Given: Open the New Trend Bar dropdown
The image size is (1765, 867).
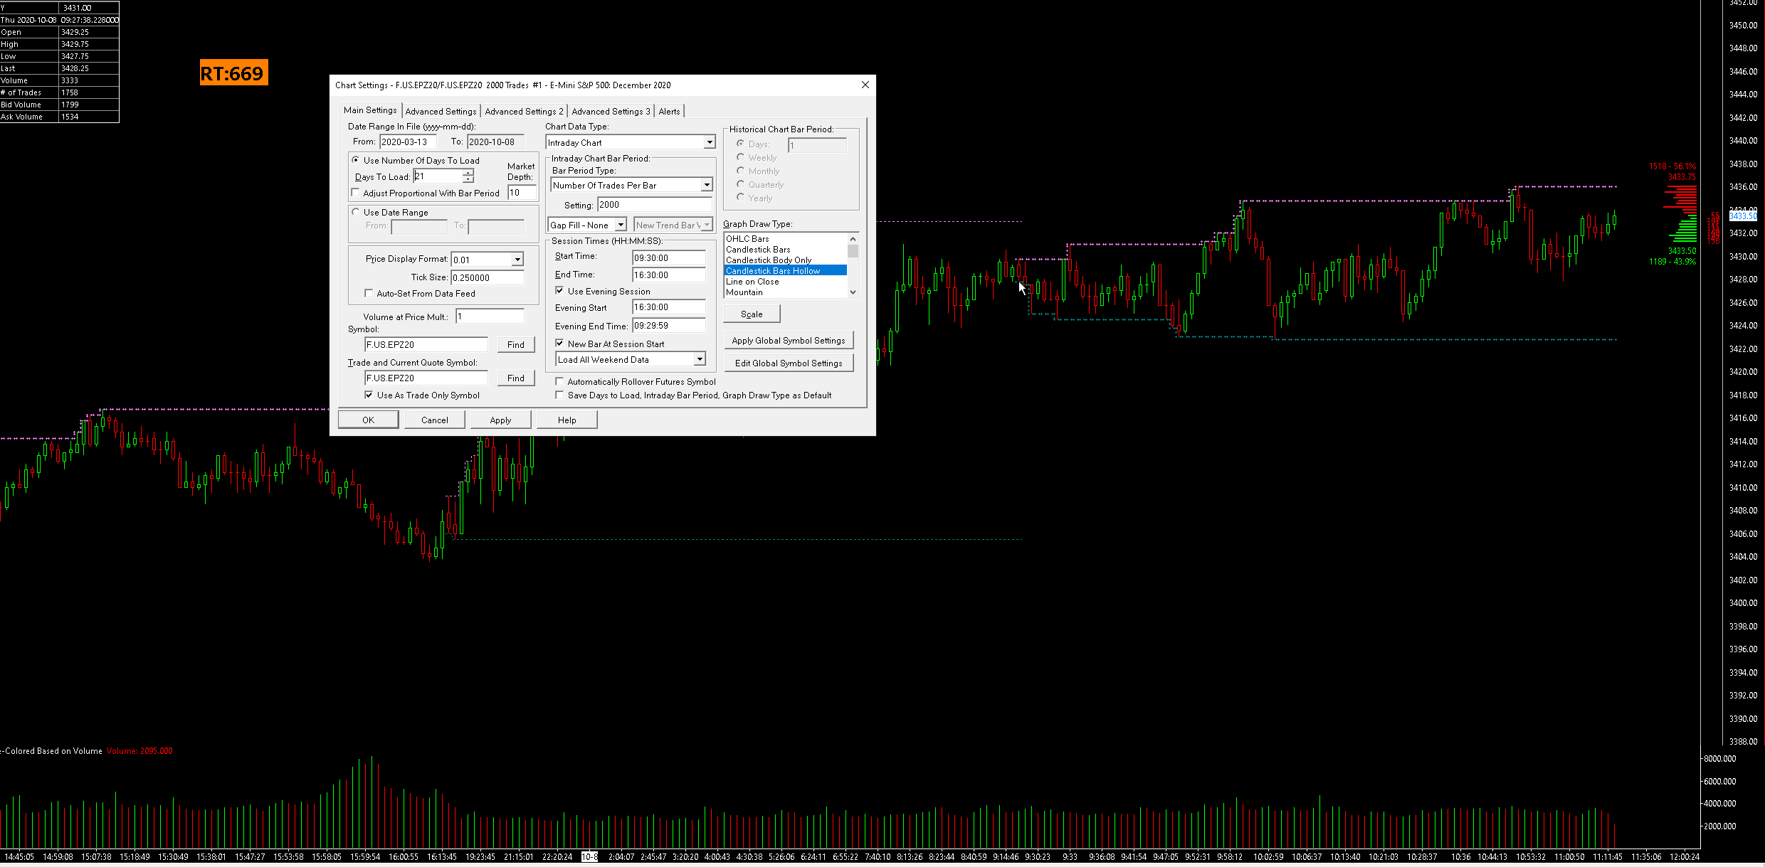Looking at the screenshot, I should 707,225.
